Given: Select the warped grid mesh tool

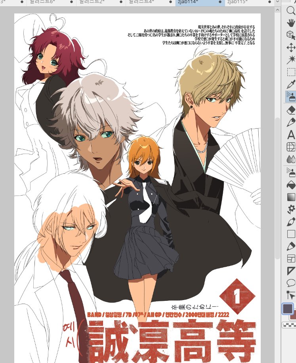Looking at the screenshot, I should point(291,147).
